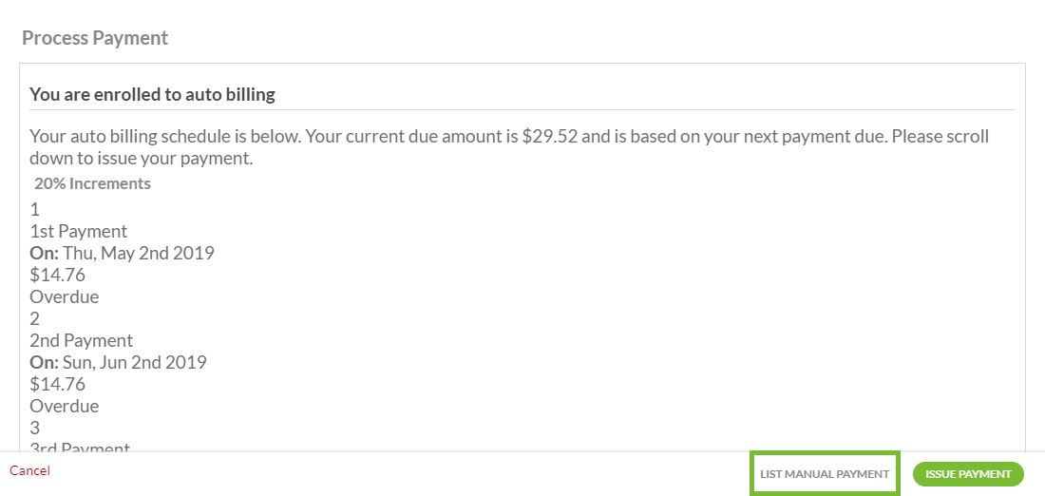Click the 2nd Payment label
1045x496 pixels.
click(81, 340)
